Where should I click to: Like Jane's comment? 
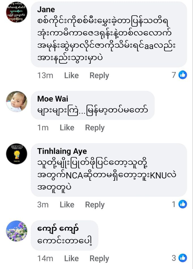click(x=71, y=76)
